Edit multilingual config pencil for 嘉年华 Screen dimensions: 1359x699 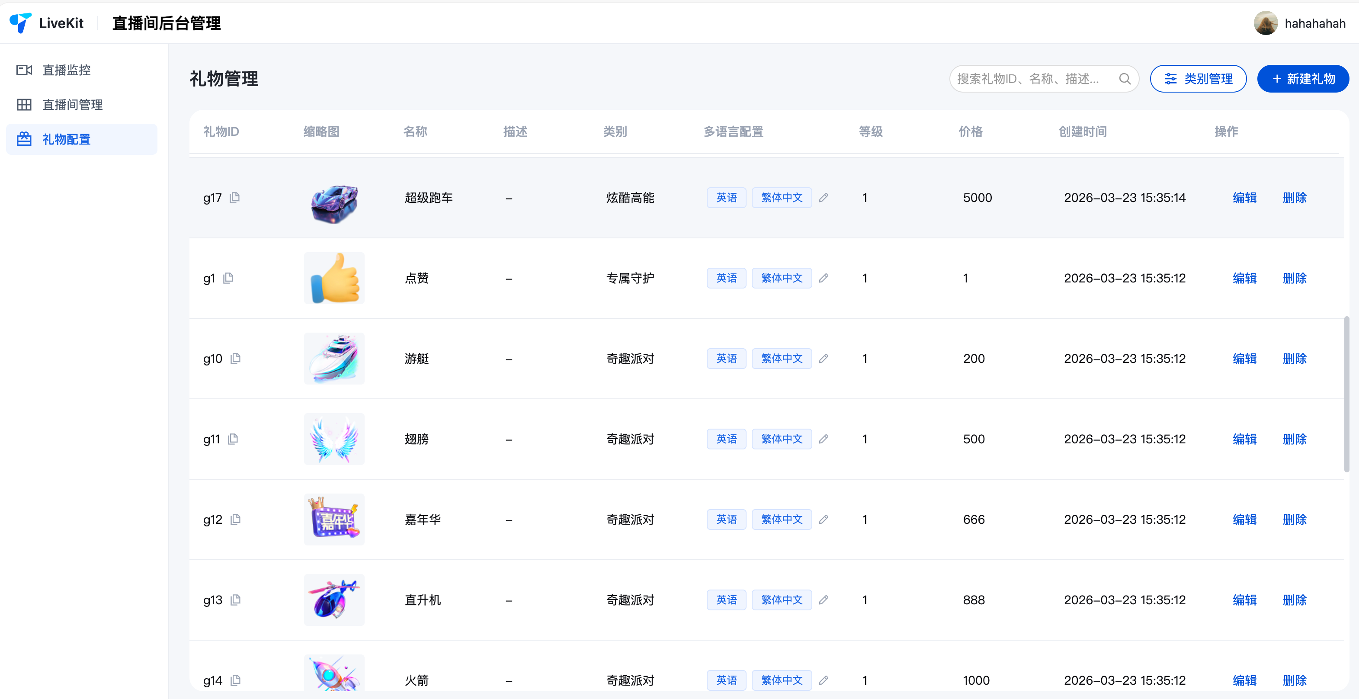tap(823, 519)
